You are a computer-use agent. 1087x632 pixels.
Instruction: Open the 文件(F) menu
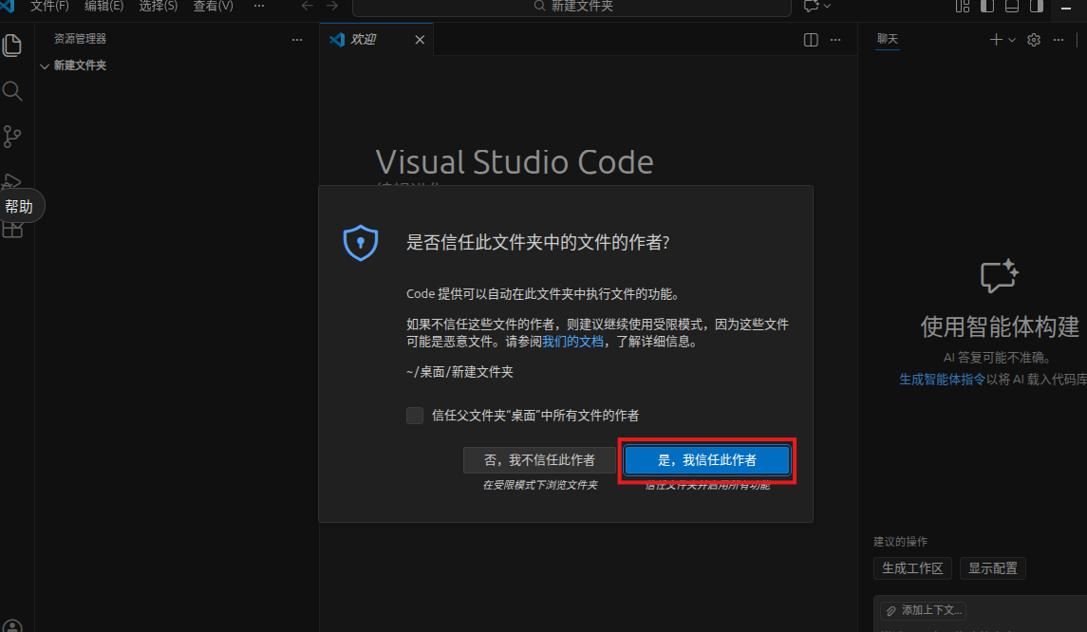(x=49, y=6)
